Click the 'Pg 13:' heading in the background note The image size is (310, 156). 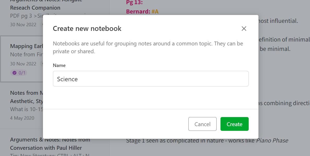pyautogui.click(x=134, y=2)
